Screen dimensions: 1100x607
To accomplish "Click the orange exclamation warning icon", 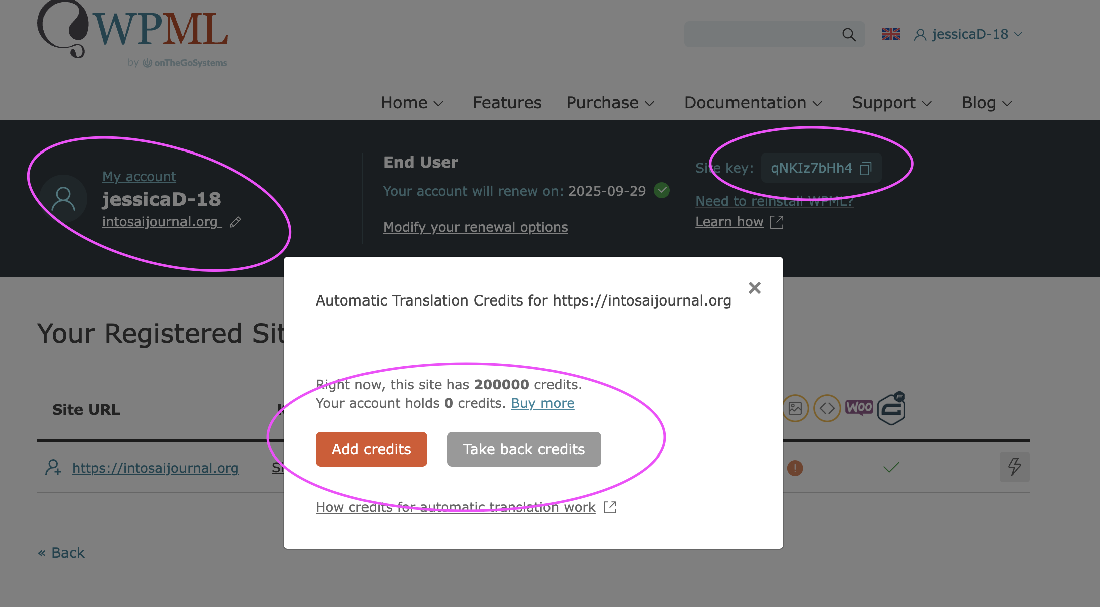I will click(795, 468).
